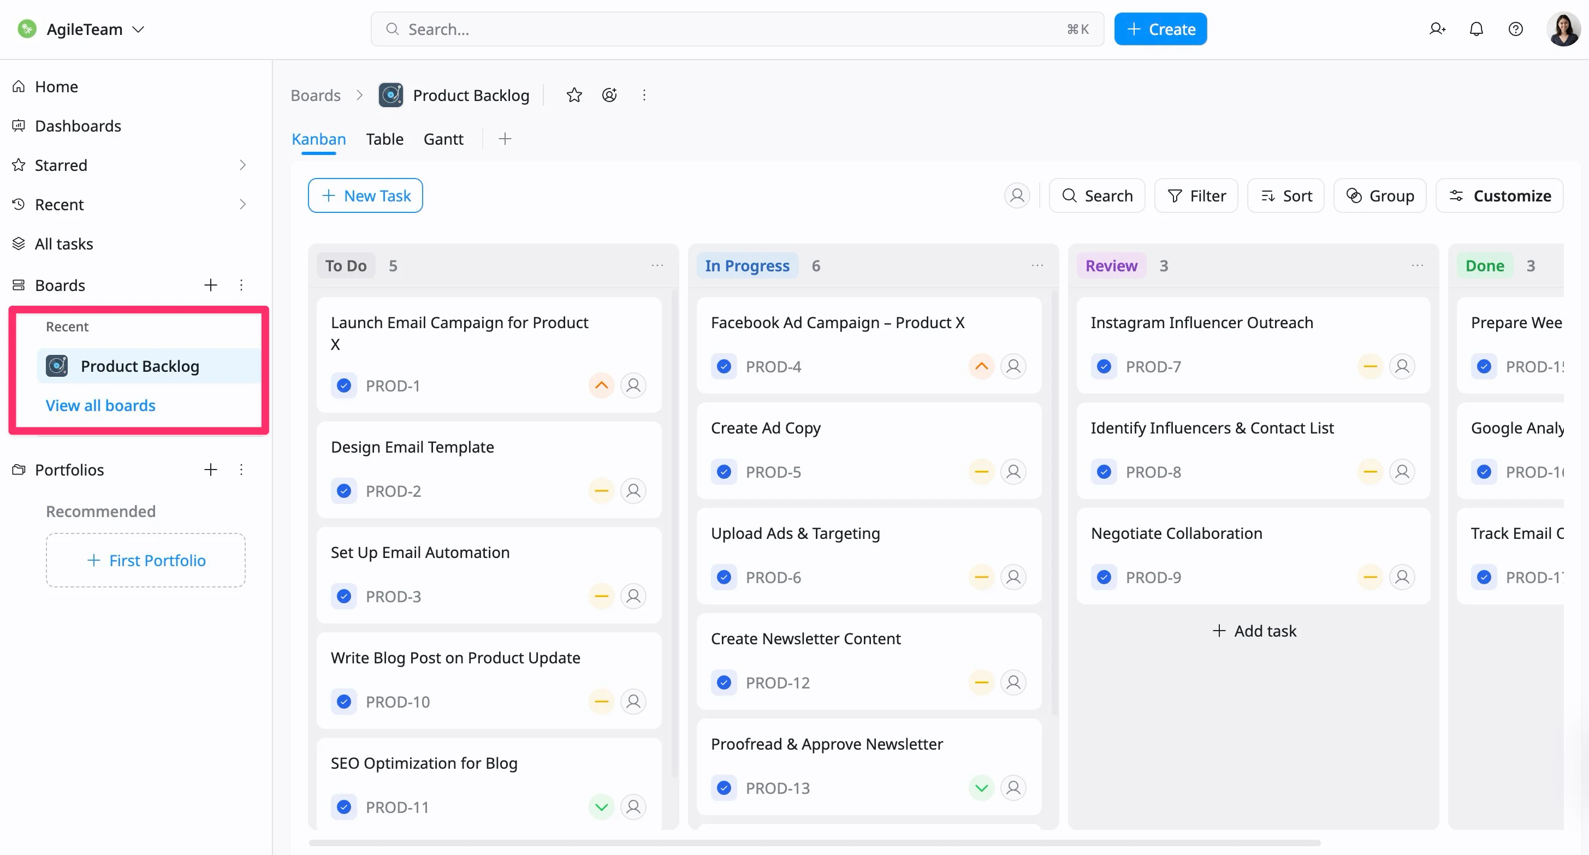Expand the Recent section chevron
Screen dimensions: 1589x855
tap(242, 205)
